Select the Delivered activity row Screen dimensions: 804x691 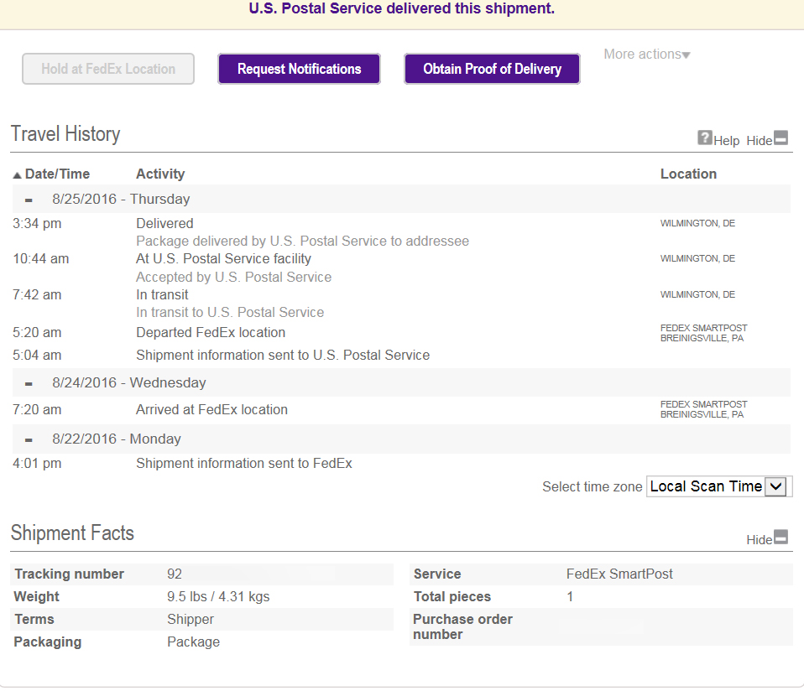pyautogui.click(x=164, y=224)
